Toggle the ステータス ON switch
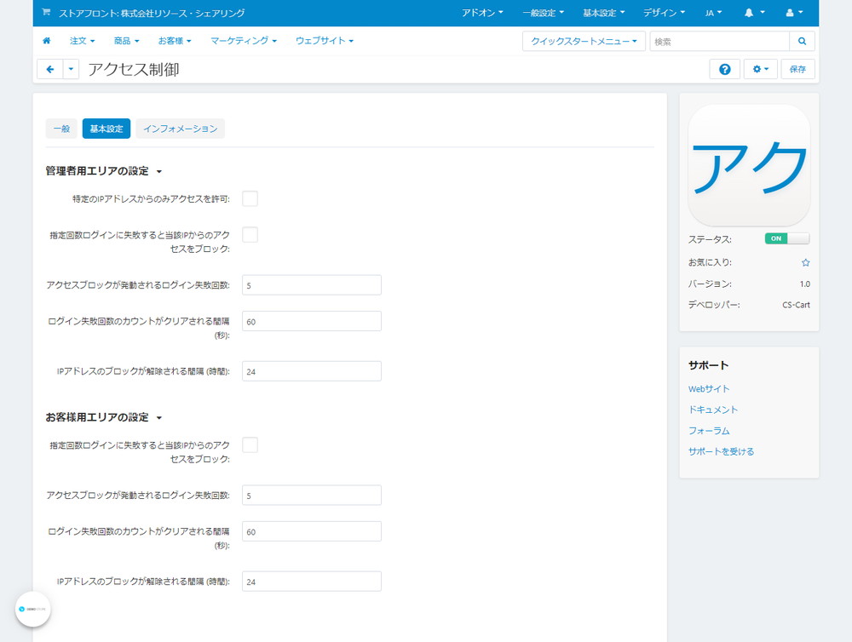This screenshot has width=852, height=642. pos(786,238)
